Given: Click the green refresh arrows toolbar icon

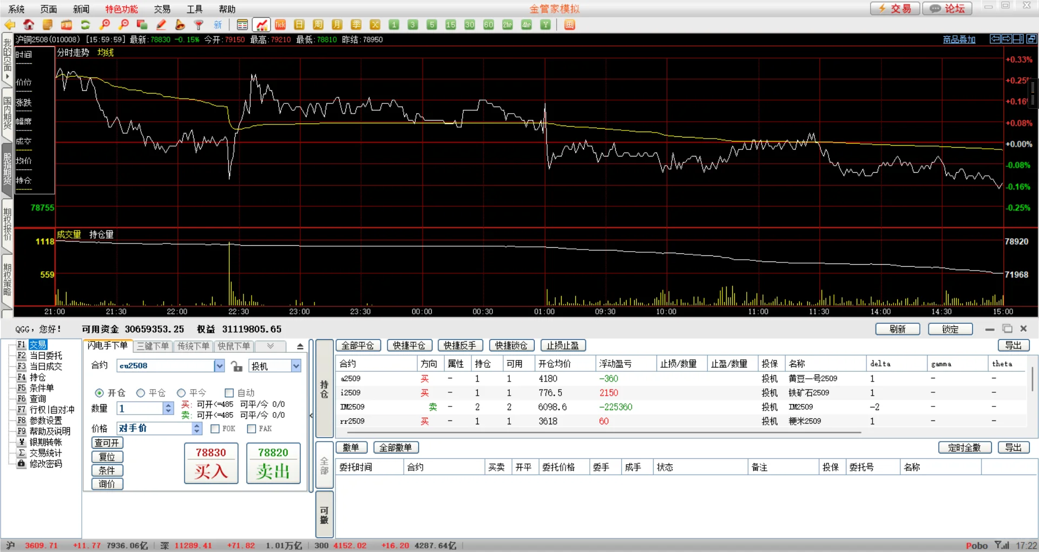Looking at the screenshot, I should [x=86, y=25].
